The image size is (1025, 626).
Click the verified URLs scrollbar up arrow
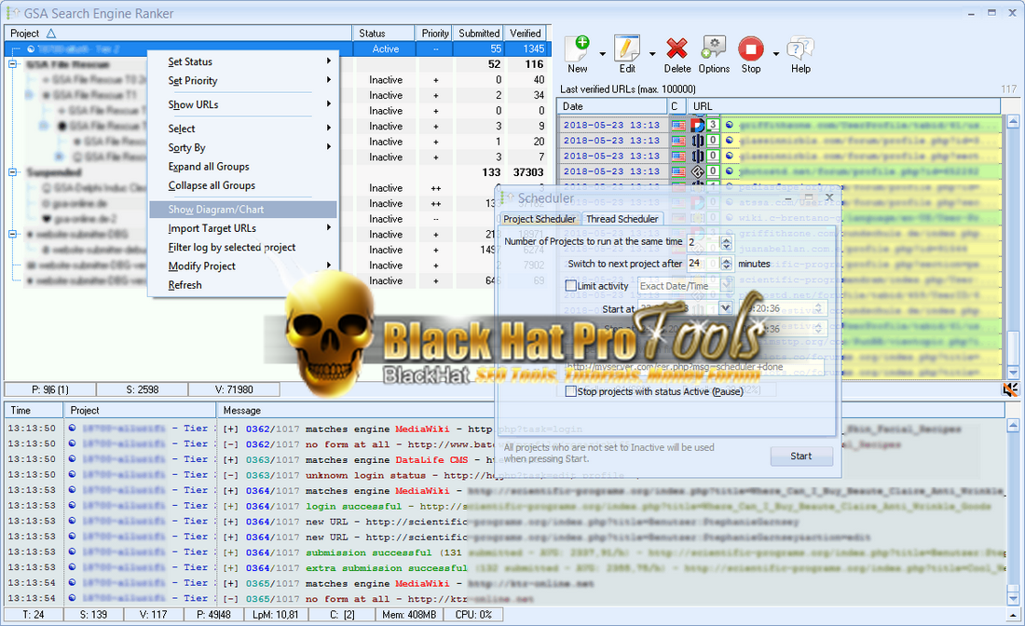point(1013,121)
